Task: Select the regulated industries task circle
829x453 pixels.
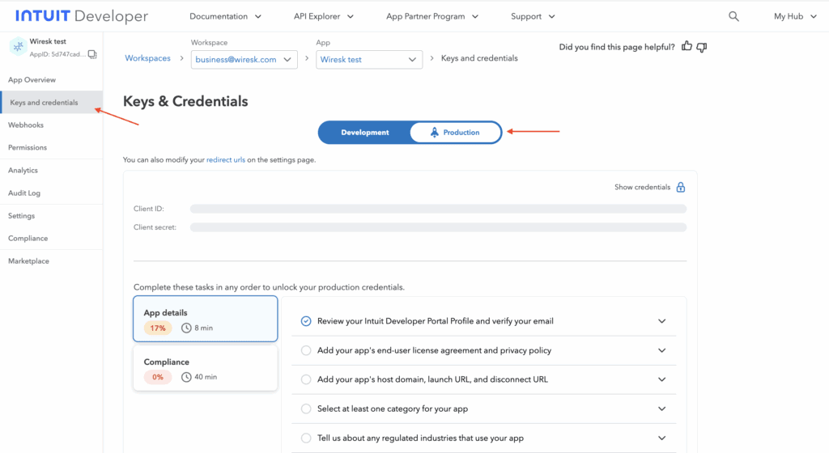Action: point(306,438)
